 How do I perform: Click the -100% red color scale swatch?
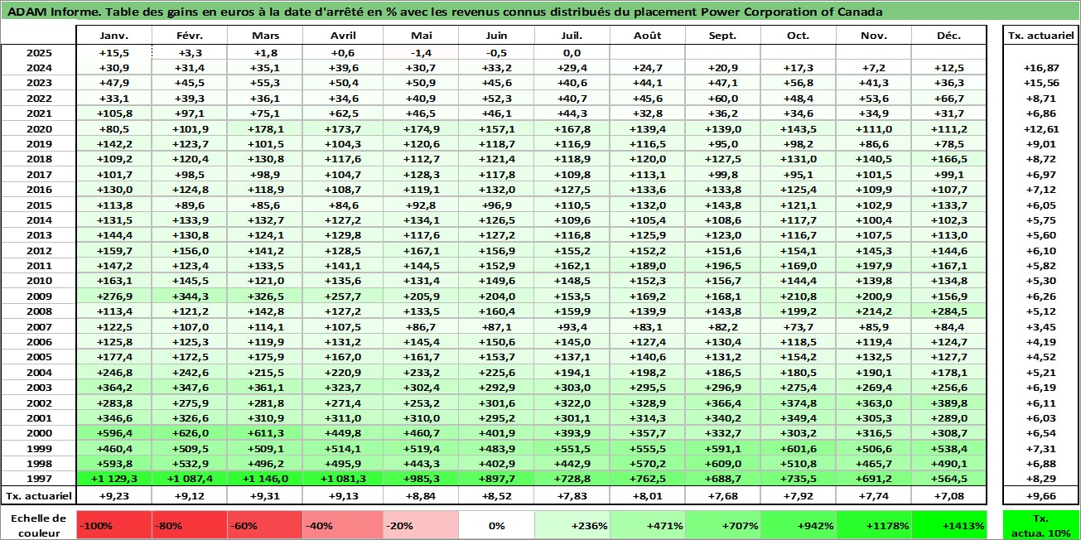tap(113, 525)
